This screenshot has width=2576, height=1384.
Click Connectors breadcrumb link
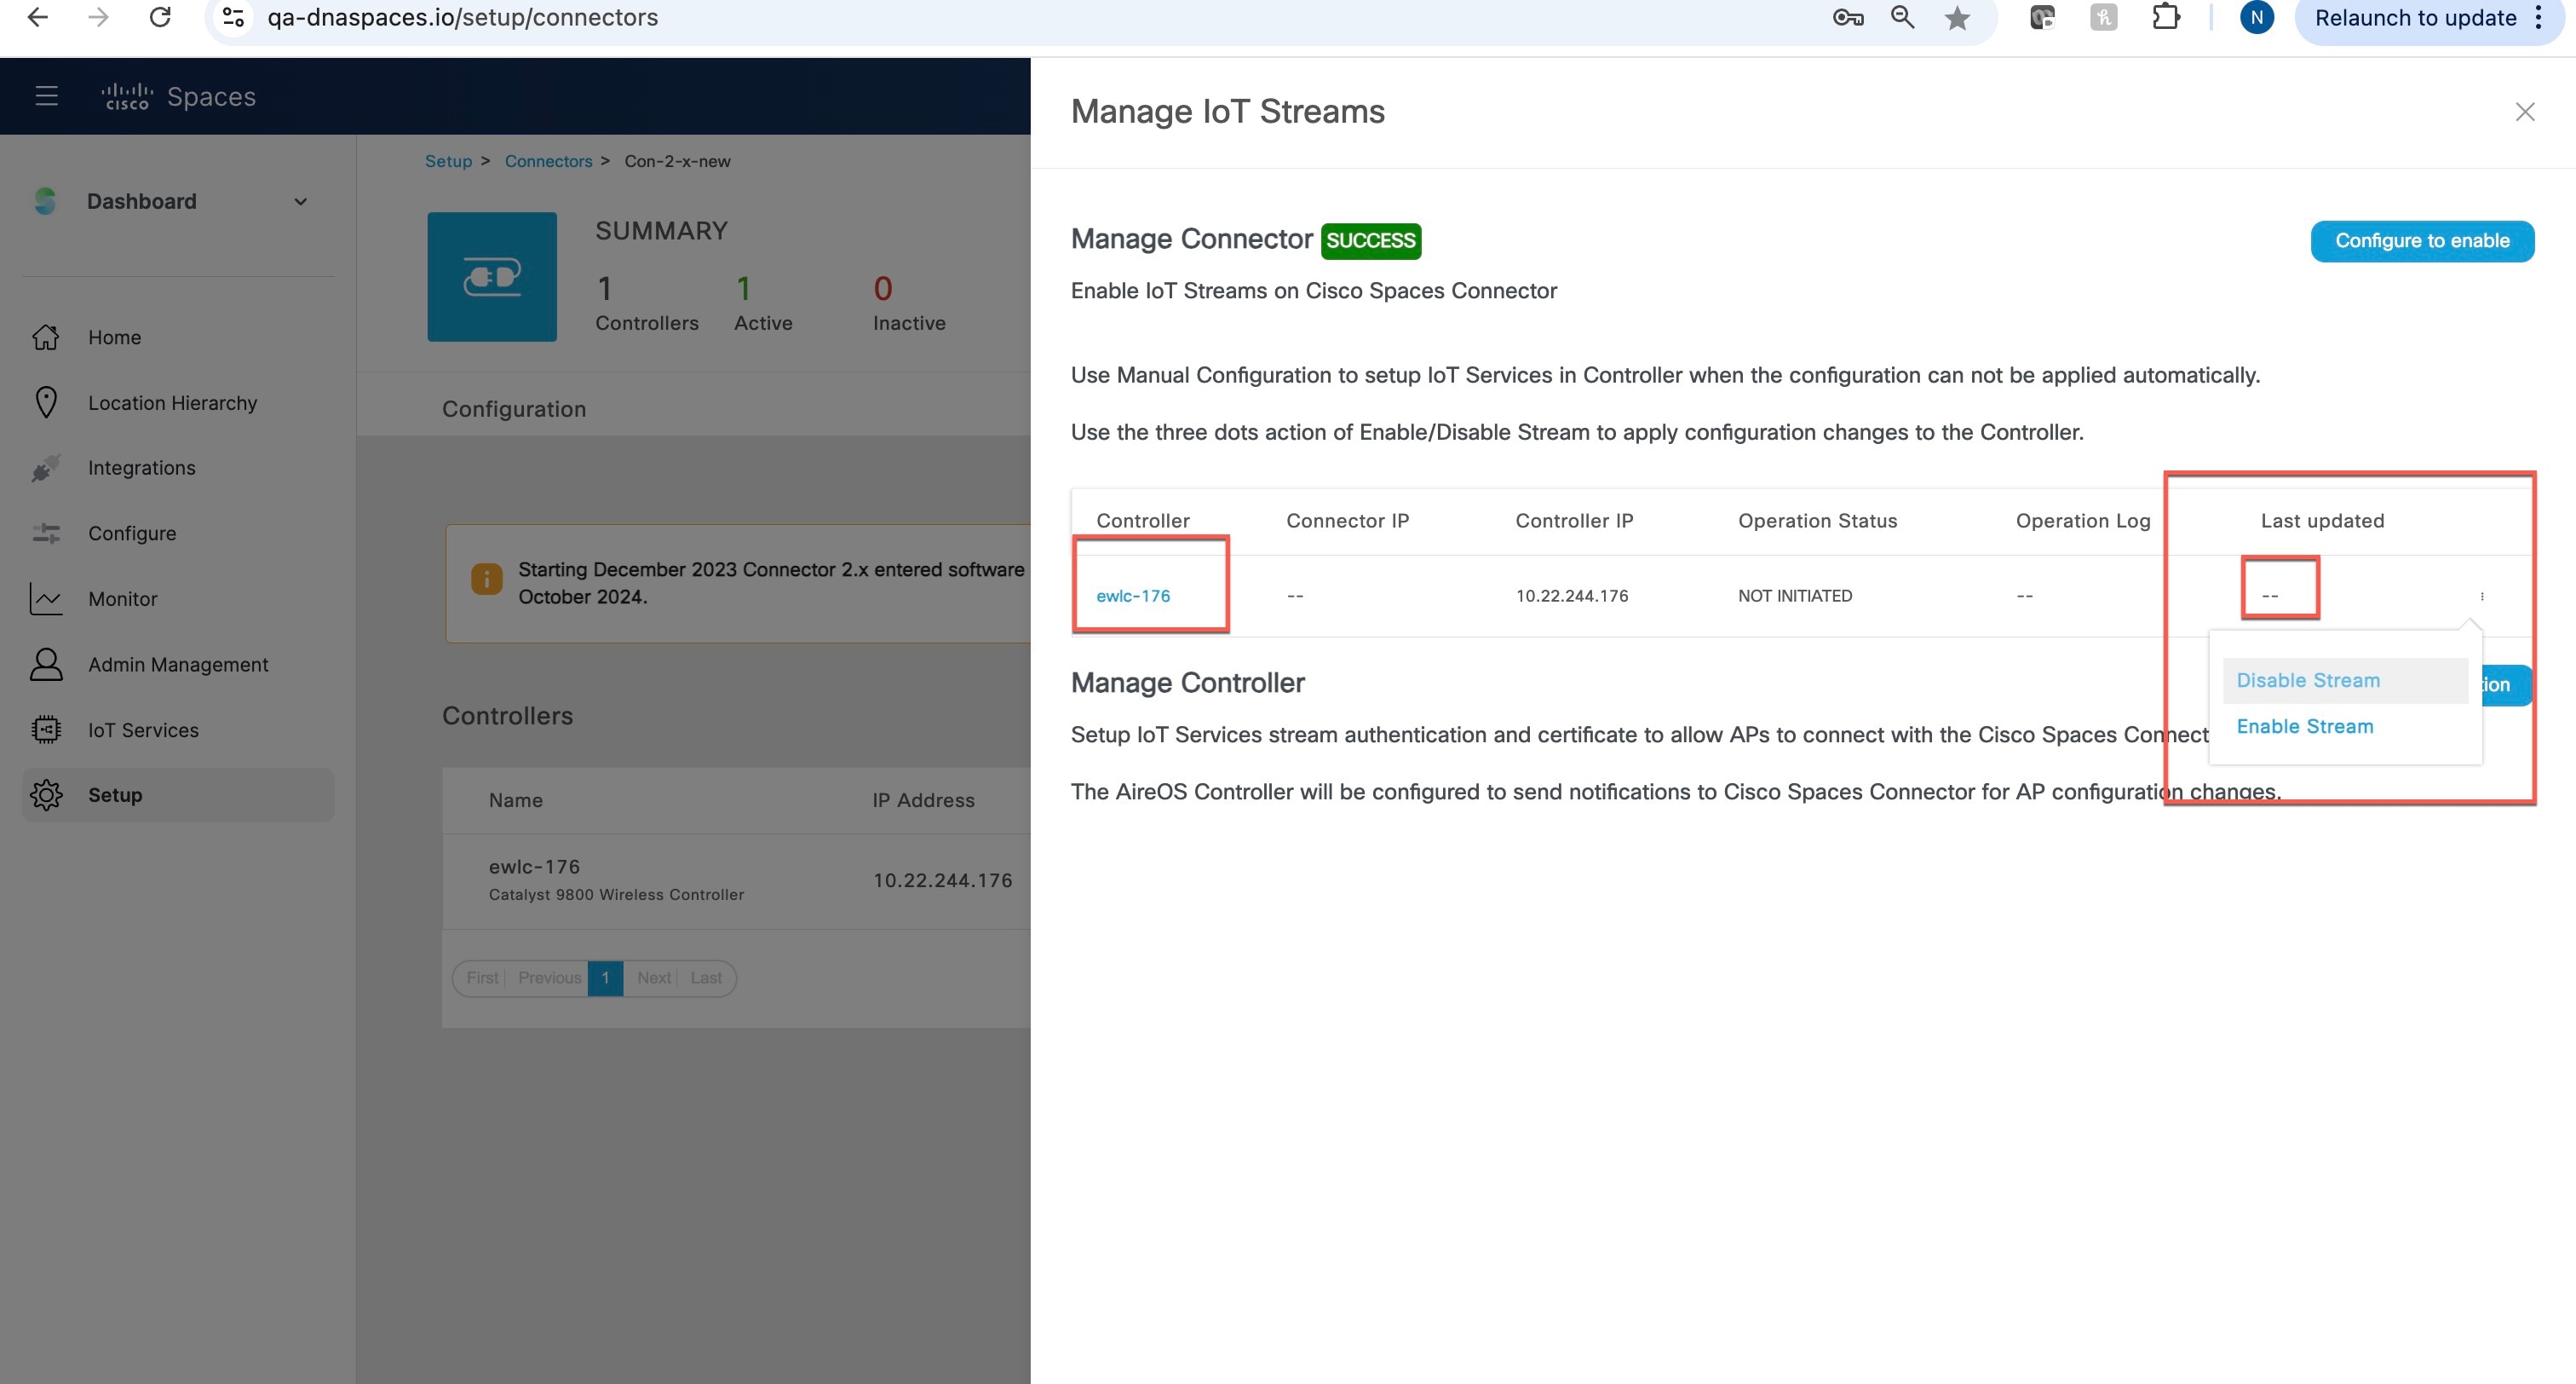point(548,161)
